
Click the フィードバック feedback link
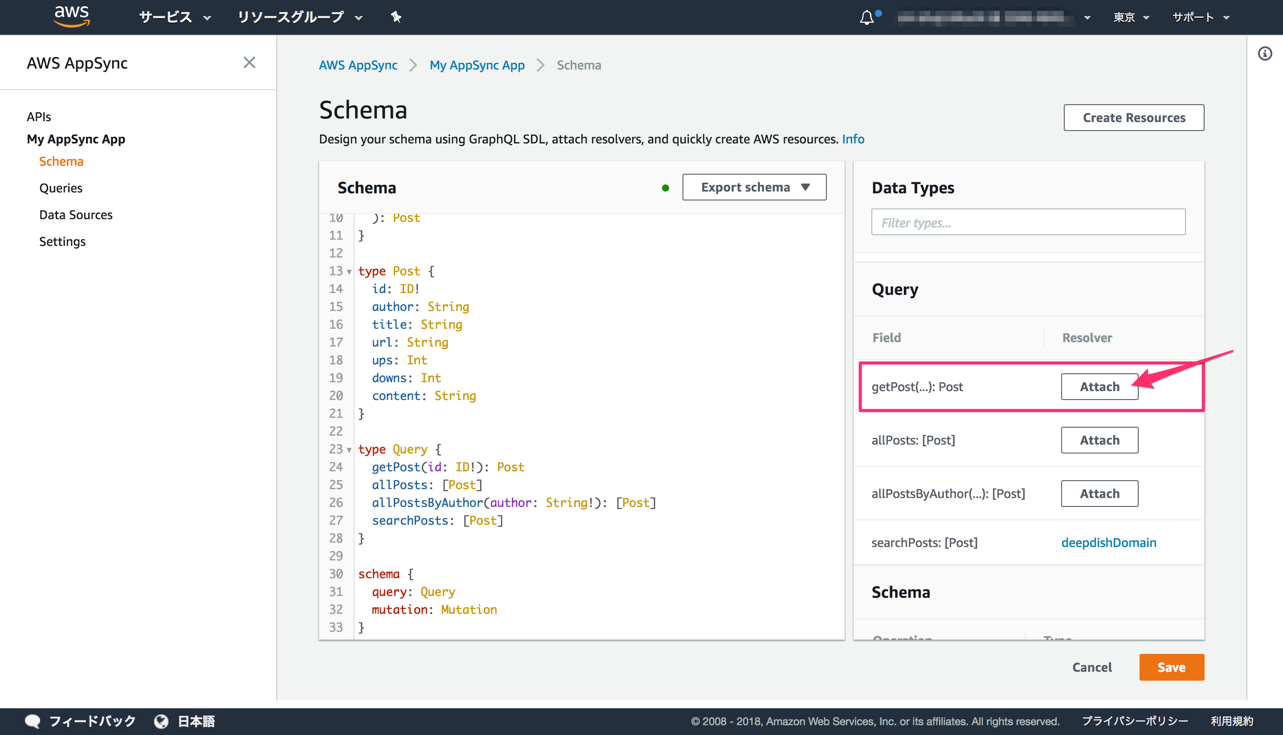(x=92, y=721)
